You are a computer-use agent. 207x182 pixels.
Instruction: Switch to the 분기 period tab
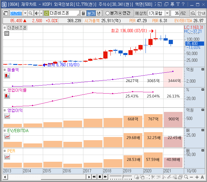[x=91, y=13]
